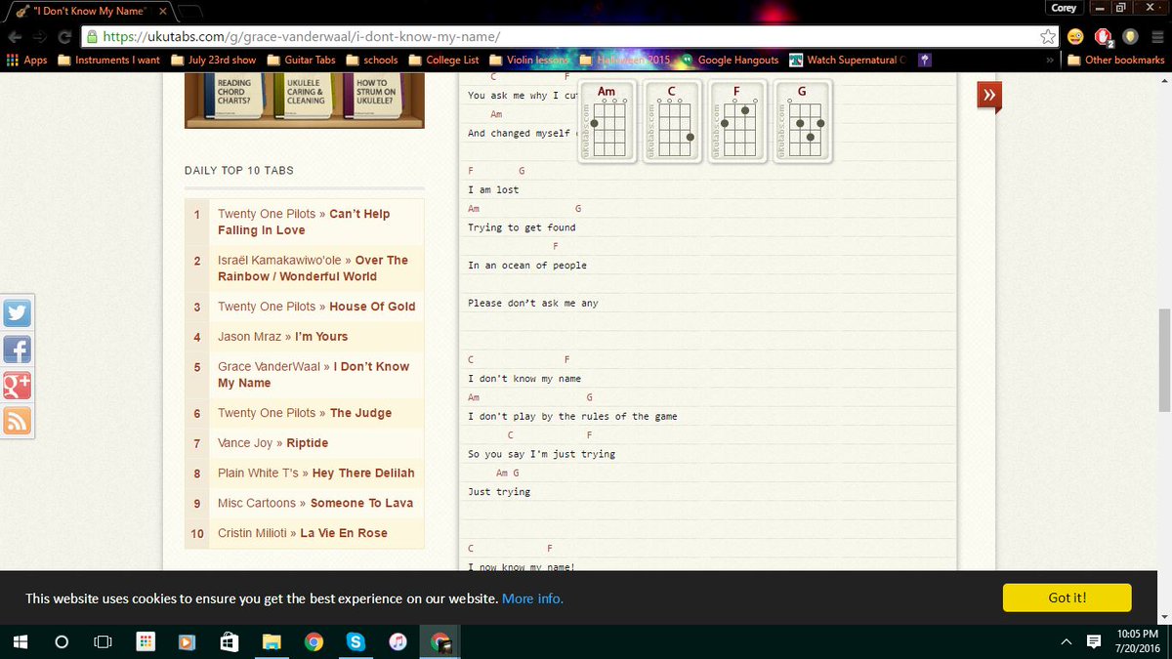Open the More info cookie link
The width and height of the screenshot is (1172, 659).
pos(532,598)
